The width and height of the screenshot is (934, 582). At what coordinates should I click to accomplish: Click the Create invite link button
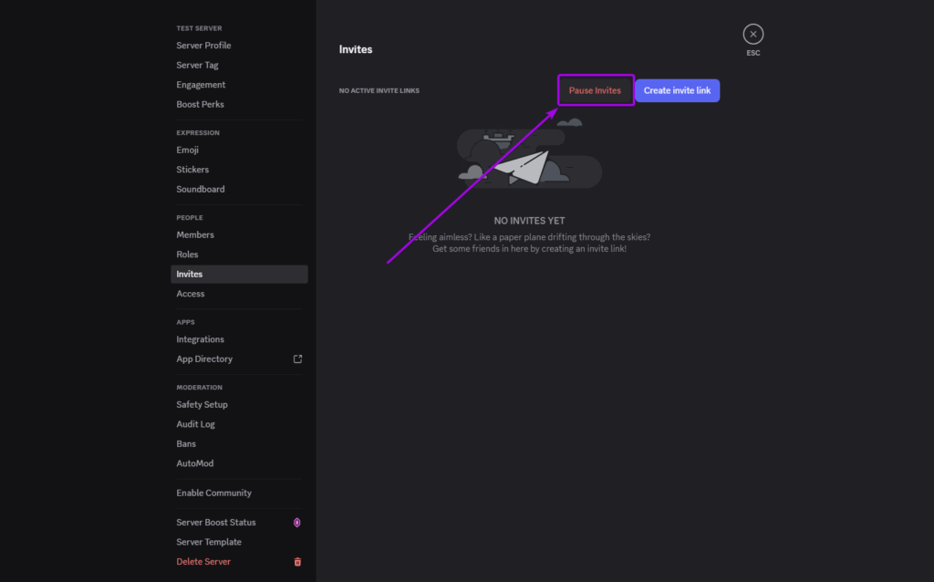coord(677,89)
